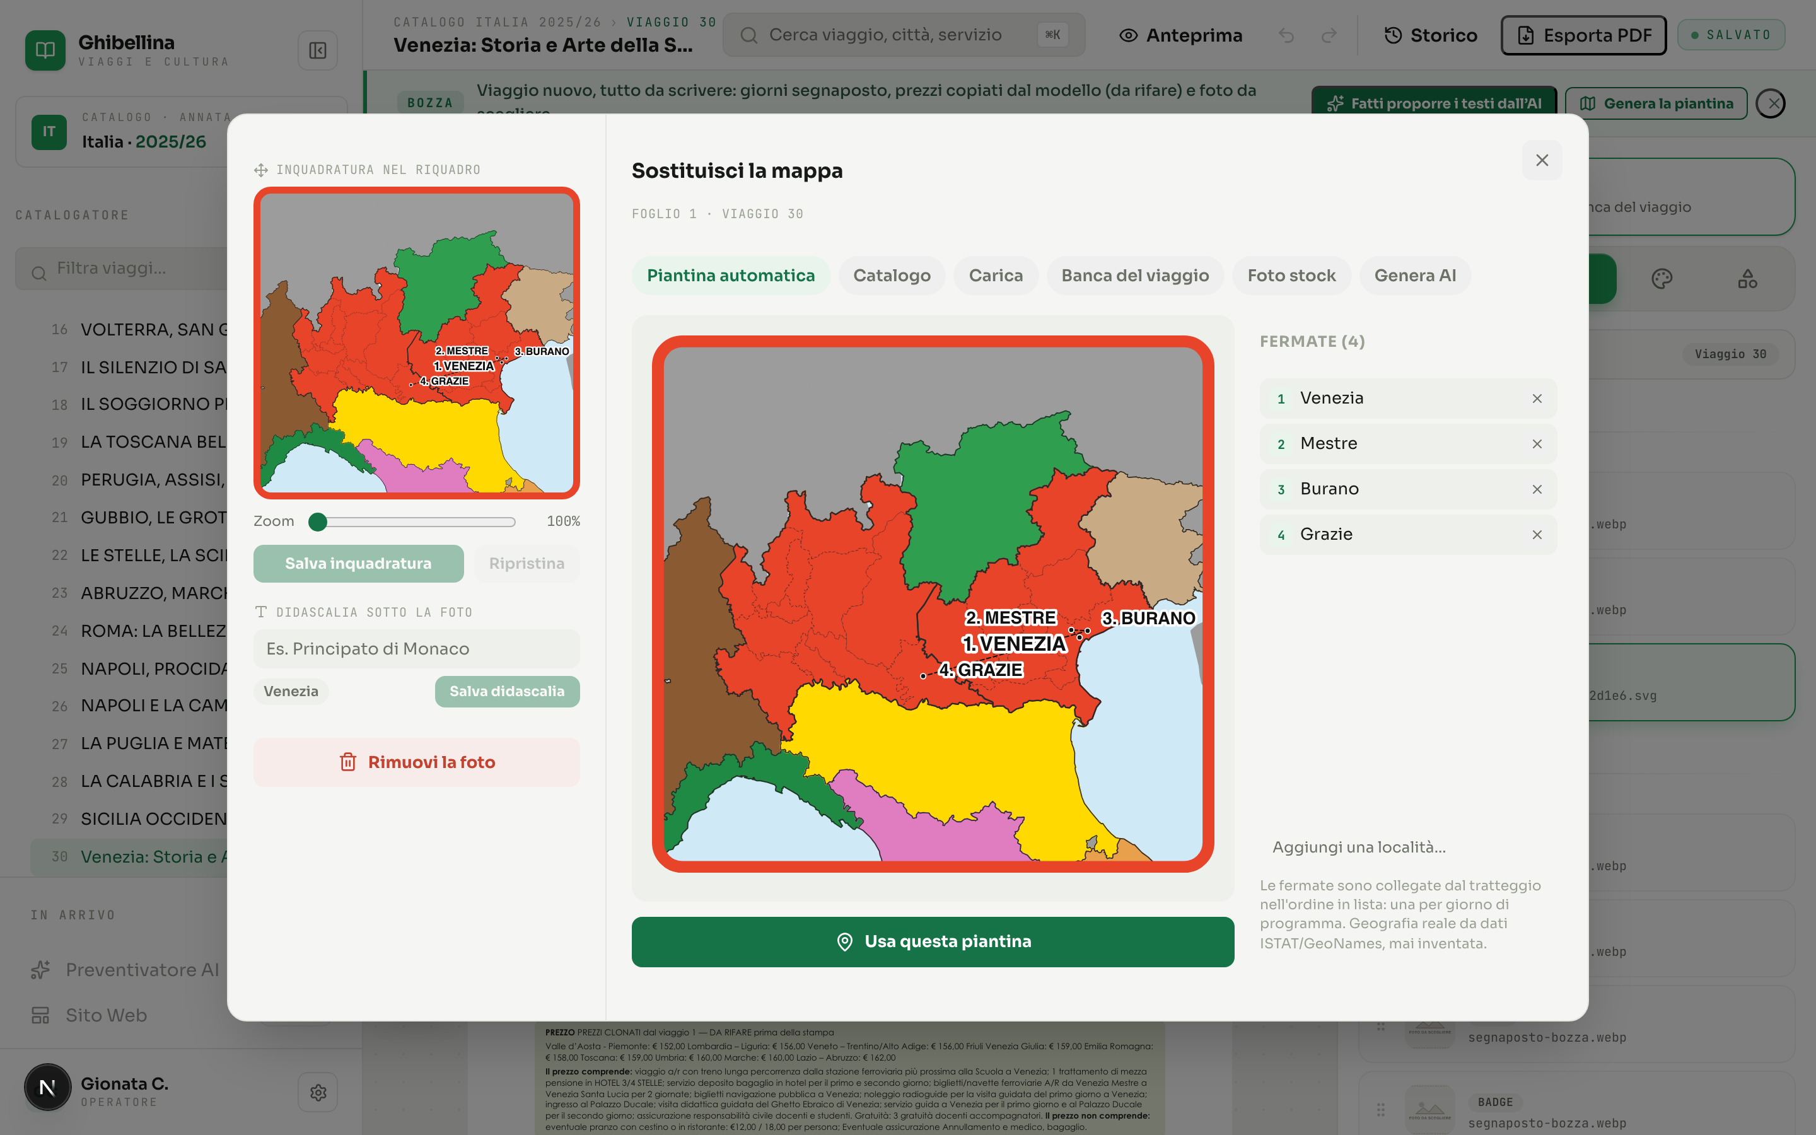
Task: Click the Ghibellina book logo icon
Action: 45,50
